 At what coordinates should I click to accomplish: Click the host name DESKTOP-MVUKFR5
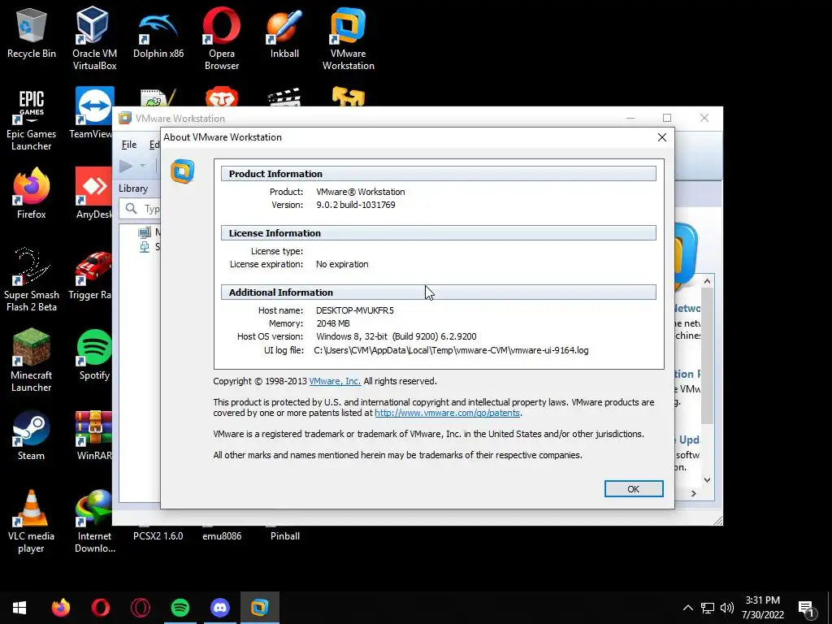(354, 310)
